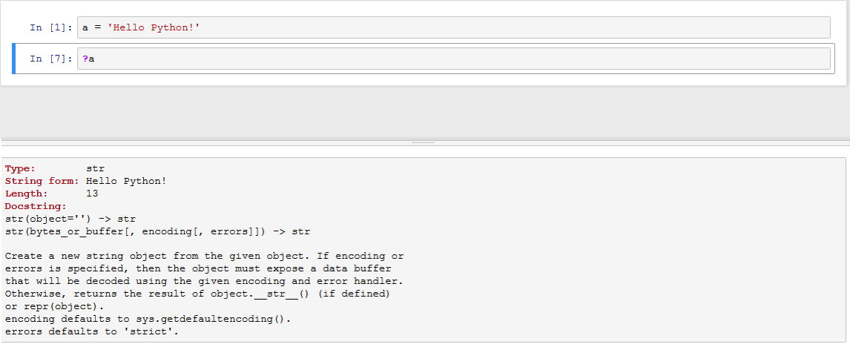Click the empty gray area below the notebook cells
This screenshot has height=347, width=850.
425,113
